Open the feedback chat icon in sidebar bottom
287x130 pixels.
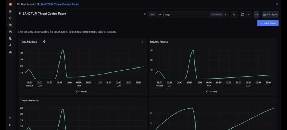(10, 118)
